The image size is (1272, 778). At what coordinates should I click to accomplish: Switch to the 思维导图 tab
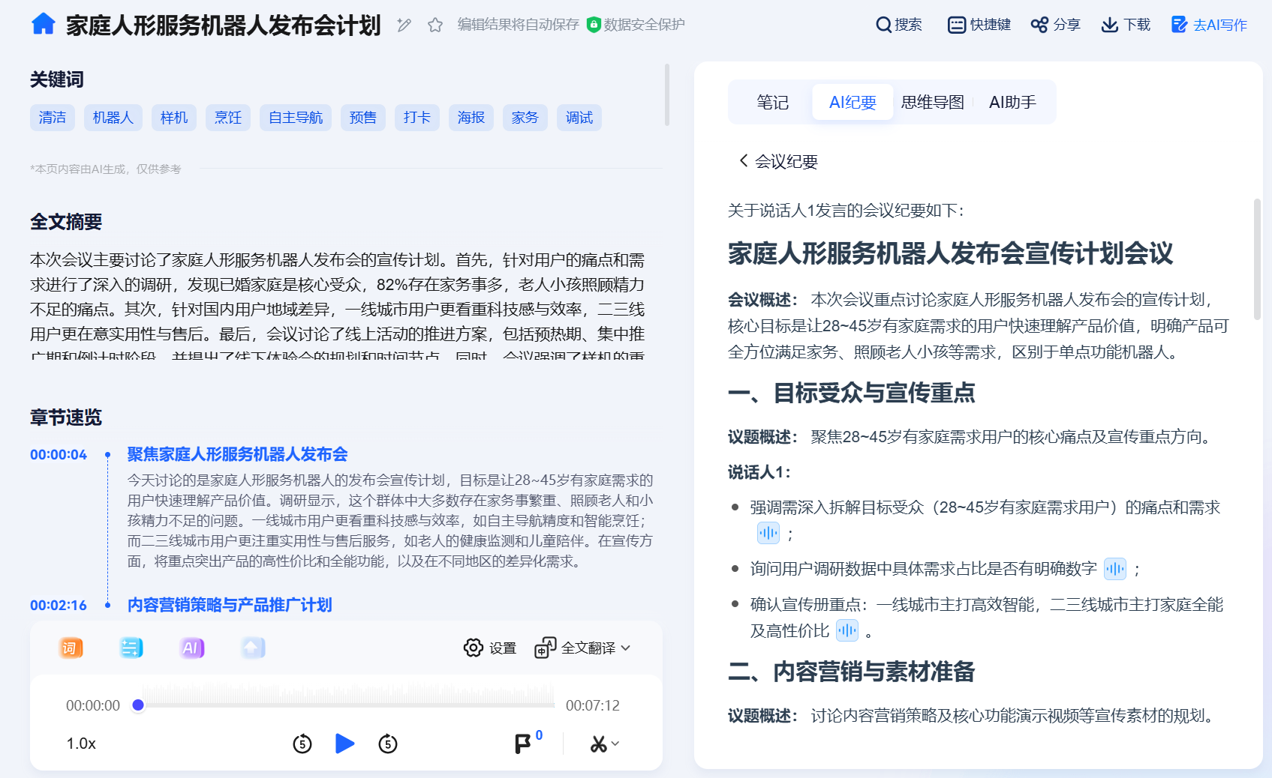(932, 102)
